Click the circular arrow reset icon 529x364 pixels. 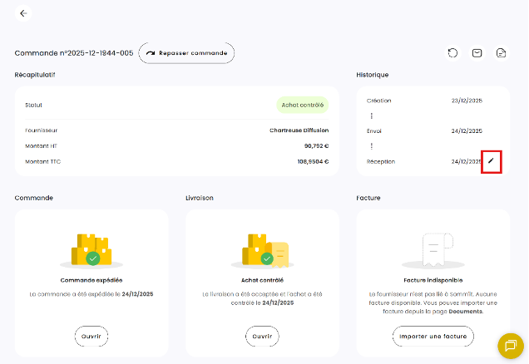pyautogui.click(x=452, y=53)
